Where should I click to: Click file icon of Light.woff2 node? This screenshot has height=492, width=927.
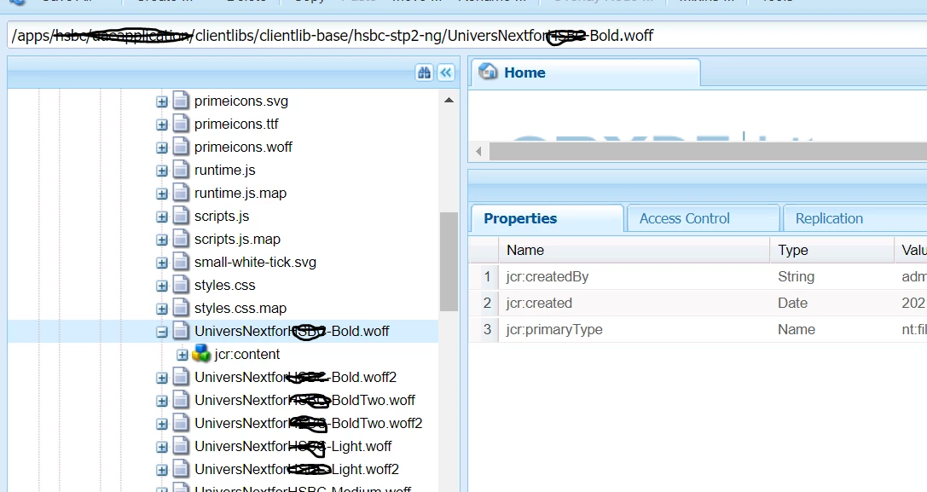[181, 470]
